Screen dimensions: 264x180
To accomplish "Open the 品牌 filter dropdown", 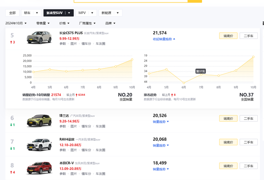I will 110,23.
